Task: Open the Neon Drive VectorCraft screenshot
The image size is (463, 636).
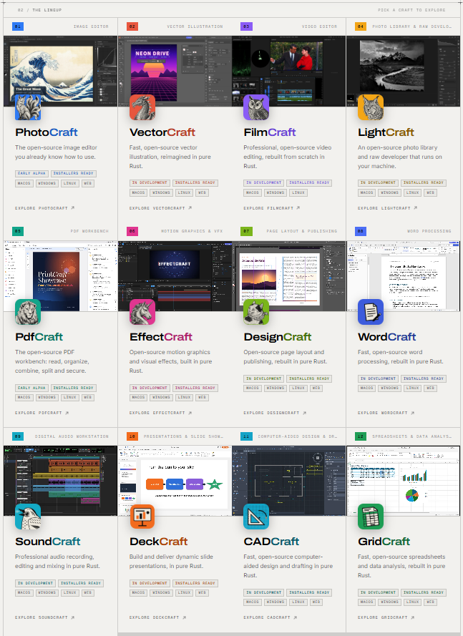Action: point(175,71)
